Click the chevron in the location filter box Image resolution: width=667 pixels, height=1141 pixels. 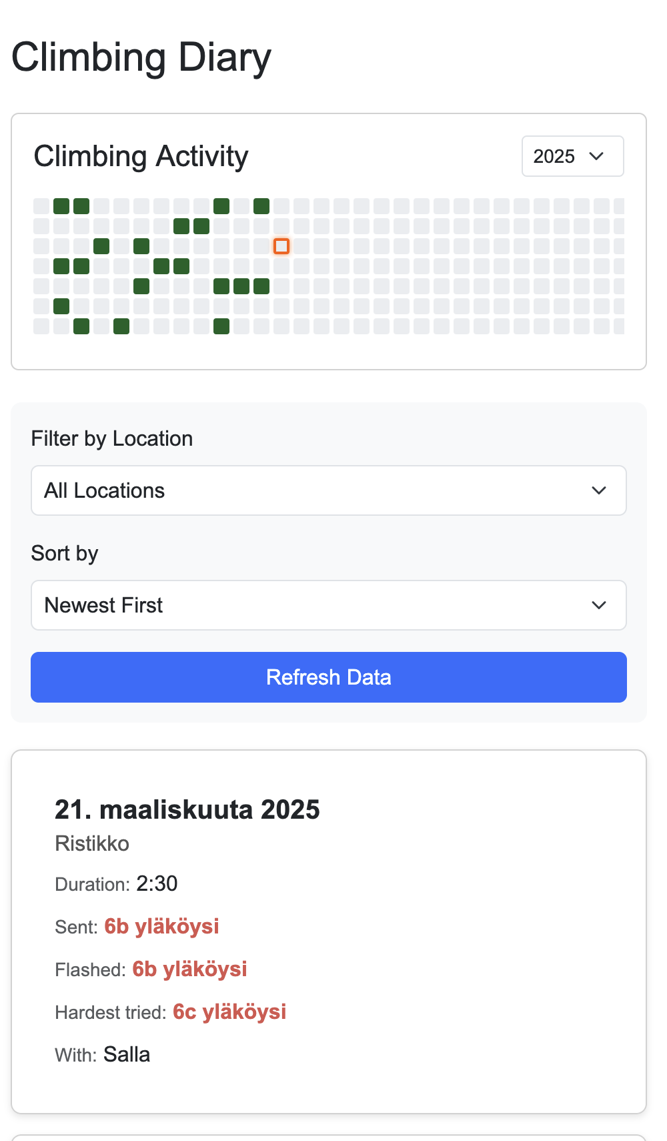click(x=598, y=490)
